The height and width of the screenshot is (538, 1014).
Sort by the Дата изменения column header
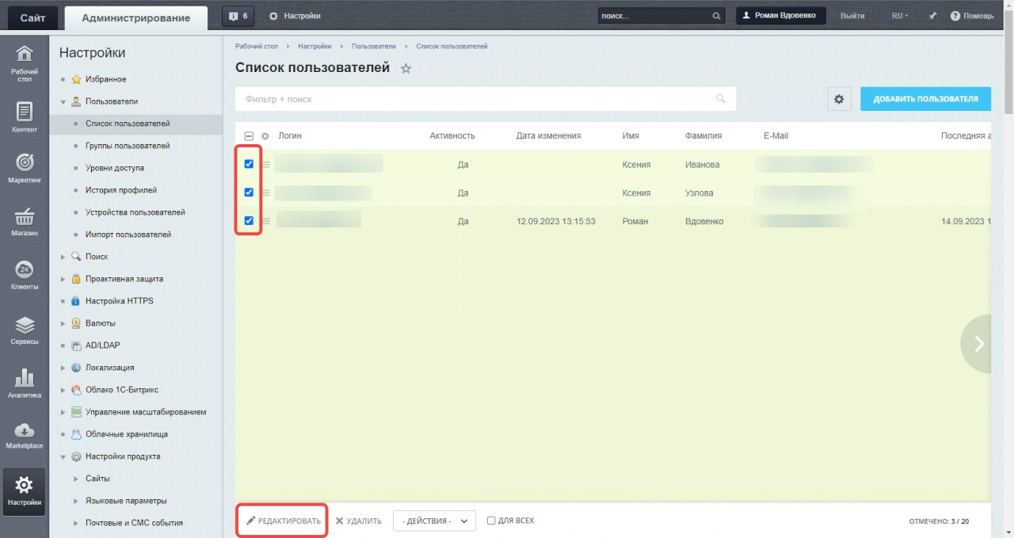(548, 135)
